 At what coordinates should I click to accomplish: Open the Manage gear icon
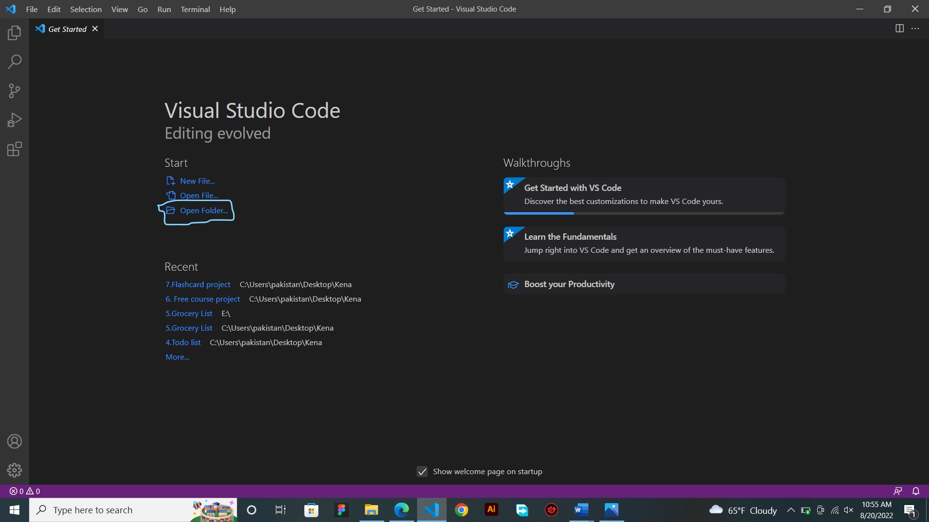click(x=15, y=470)
